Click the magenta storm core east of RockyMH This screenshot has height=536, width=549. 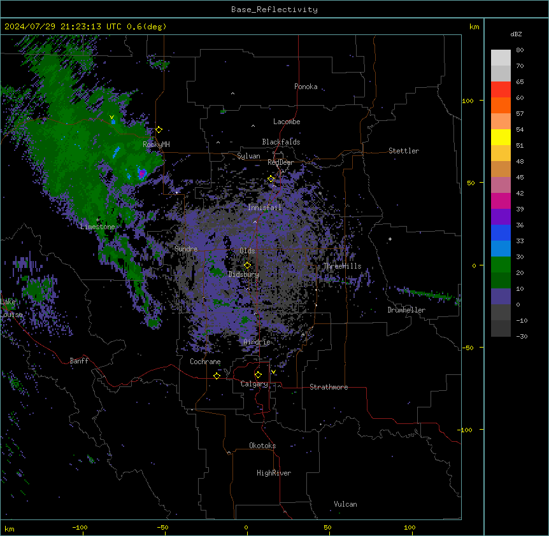(142, 173)
